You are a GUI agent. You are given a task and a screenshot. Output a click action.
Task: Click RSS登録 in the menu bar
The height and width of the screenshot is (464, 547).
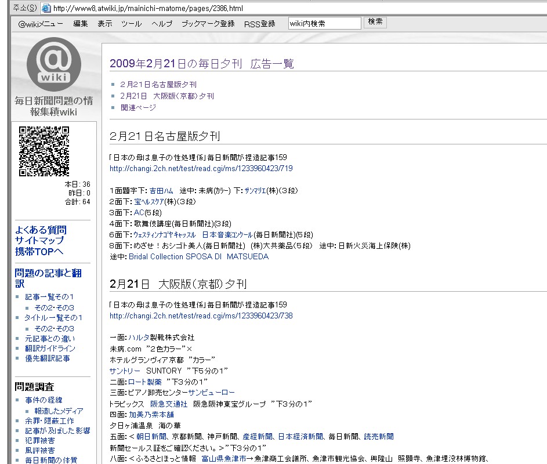point(259,24)
